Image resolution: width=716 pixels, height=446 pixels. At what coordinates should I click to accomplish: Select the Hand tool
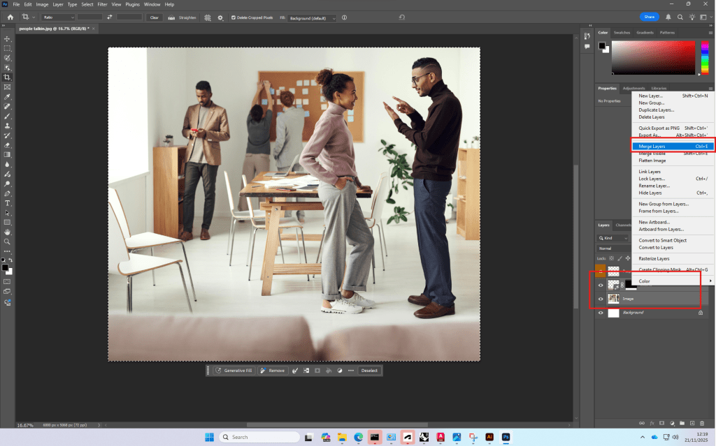pyautogui.click(x=7, y=232)
